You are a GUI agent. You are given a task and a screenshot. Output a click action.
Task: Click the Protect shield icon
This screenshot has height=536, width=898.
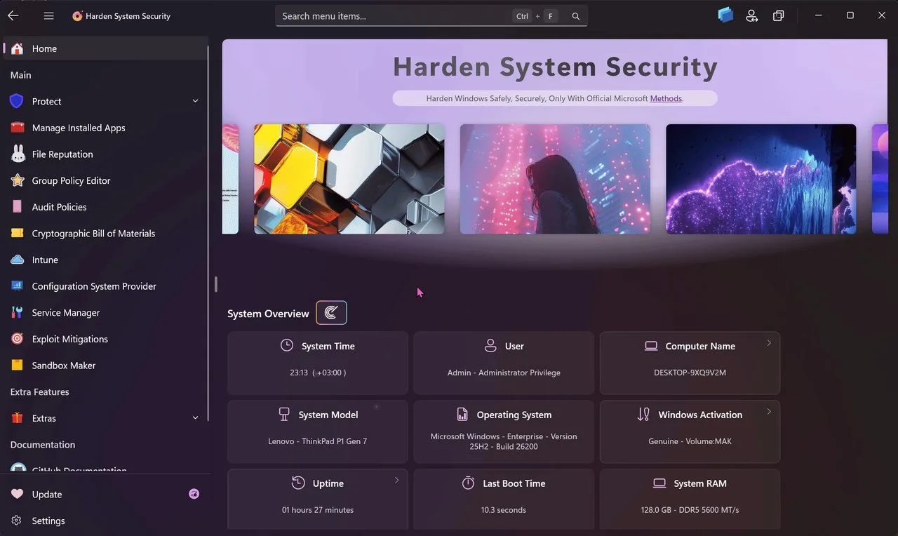17,101
